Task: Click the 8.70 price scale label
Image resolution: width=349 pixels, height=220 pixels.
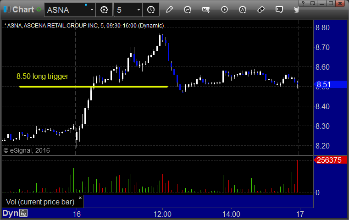Action: 322,47
